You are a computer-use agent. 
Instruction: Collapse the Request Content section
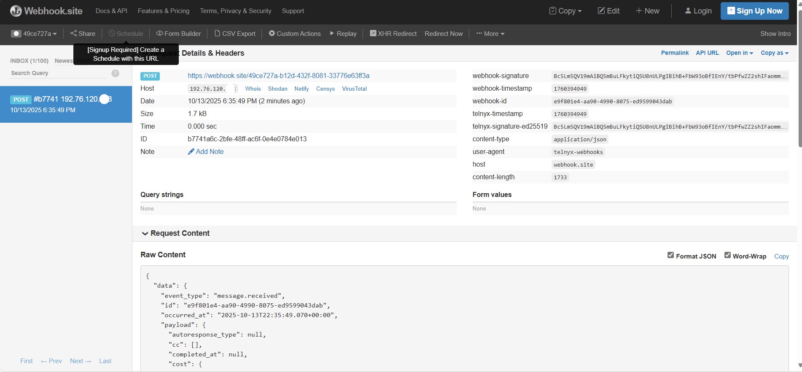coord(145,233)
